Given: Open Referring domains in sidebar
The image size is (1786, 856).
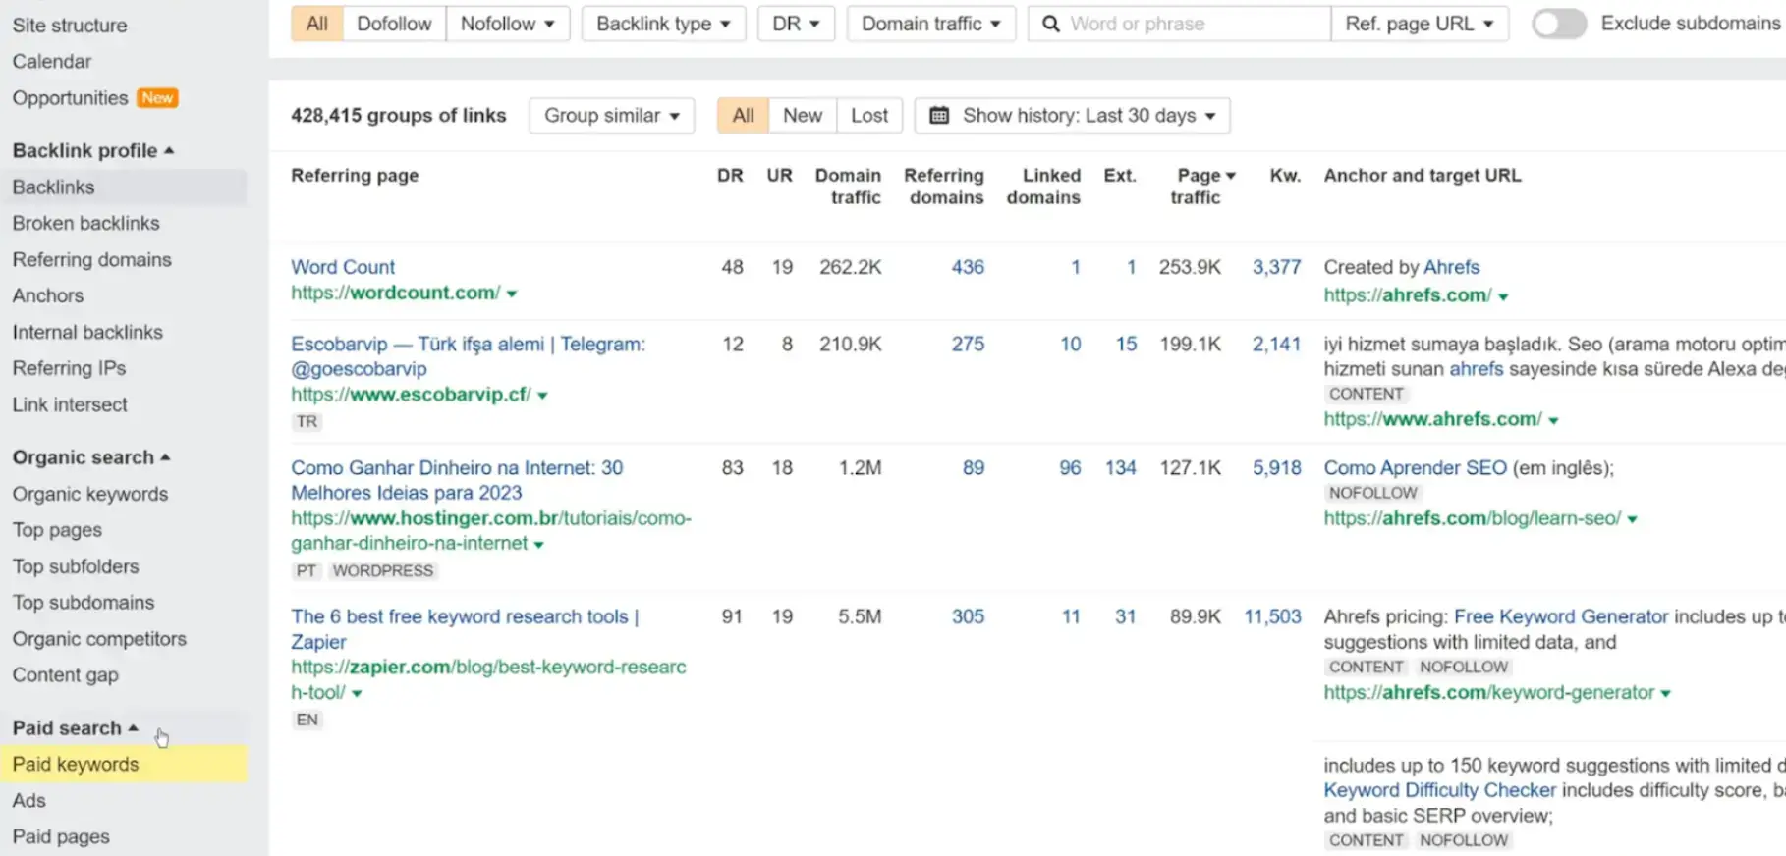Looking at the screenshot, I should (92, 260).
